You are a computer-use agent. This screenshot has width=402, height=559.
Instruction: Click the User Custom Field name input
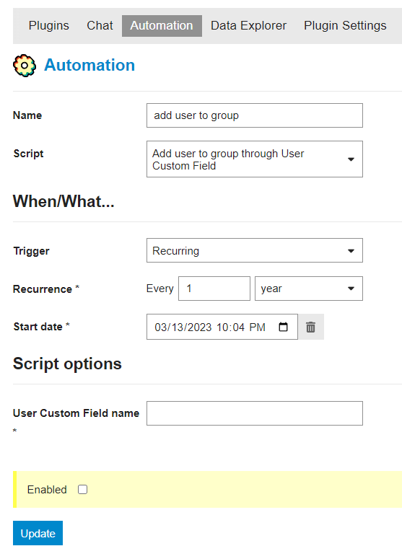coord(255,413)
